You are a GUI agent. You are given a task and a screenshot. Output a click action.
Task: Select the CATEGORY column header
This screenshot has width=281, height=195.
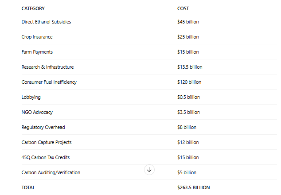point(33,8)
